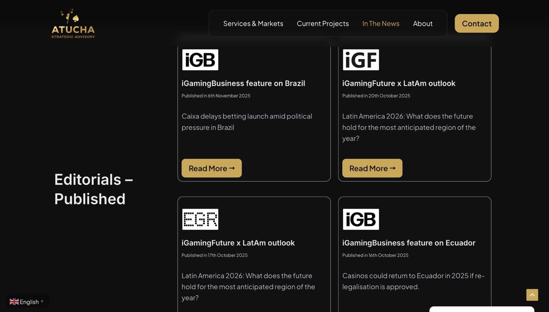
Task: Go to Current Projects in navigation
Action: click(x=323, y=24)
